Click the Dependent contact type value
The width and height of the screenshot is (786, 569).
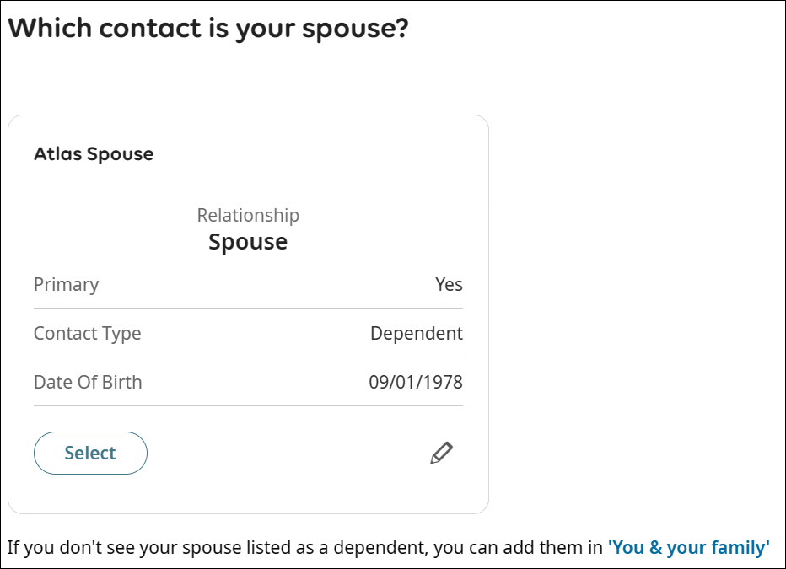416,333
